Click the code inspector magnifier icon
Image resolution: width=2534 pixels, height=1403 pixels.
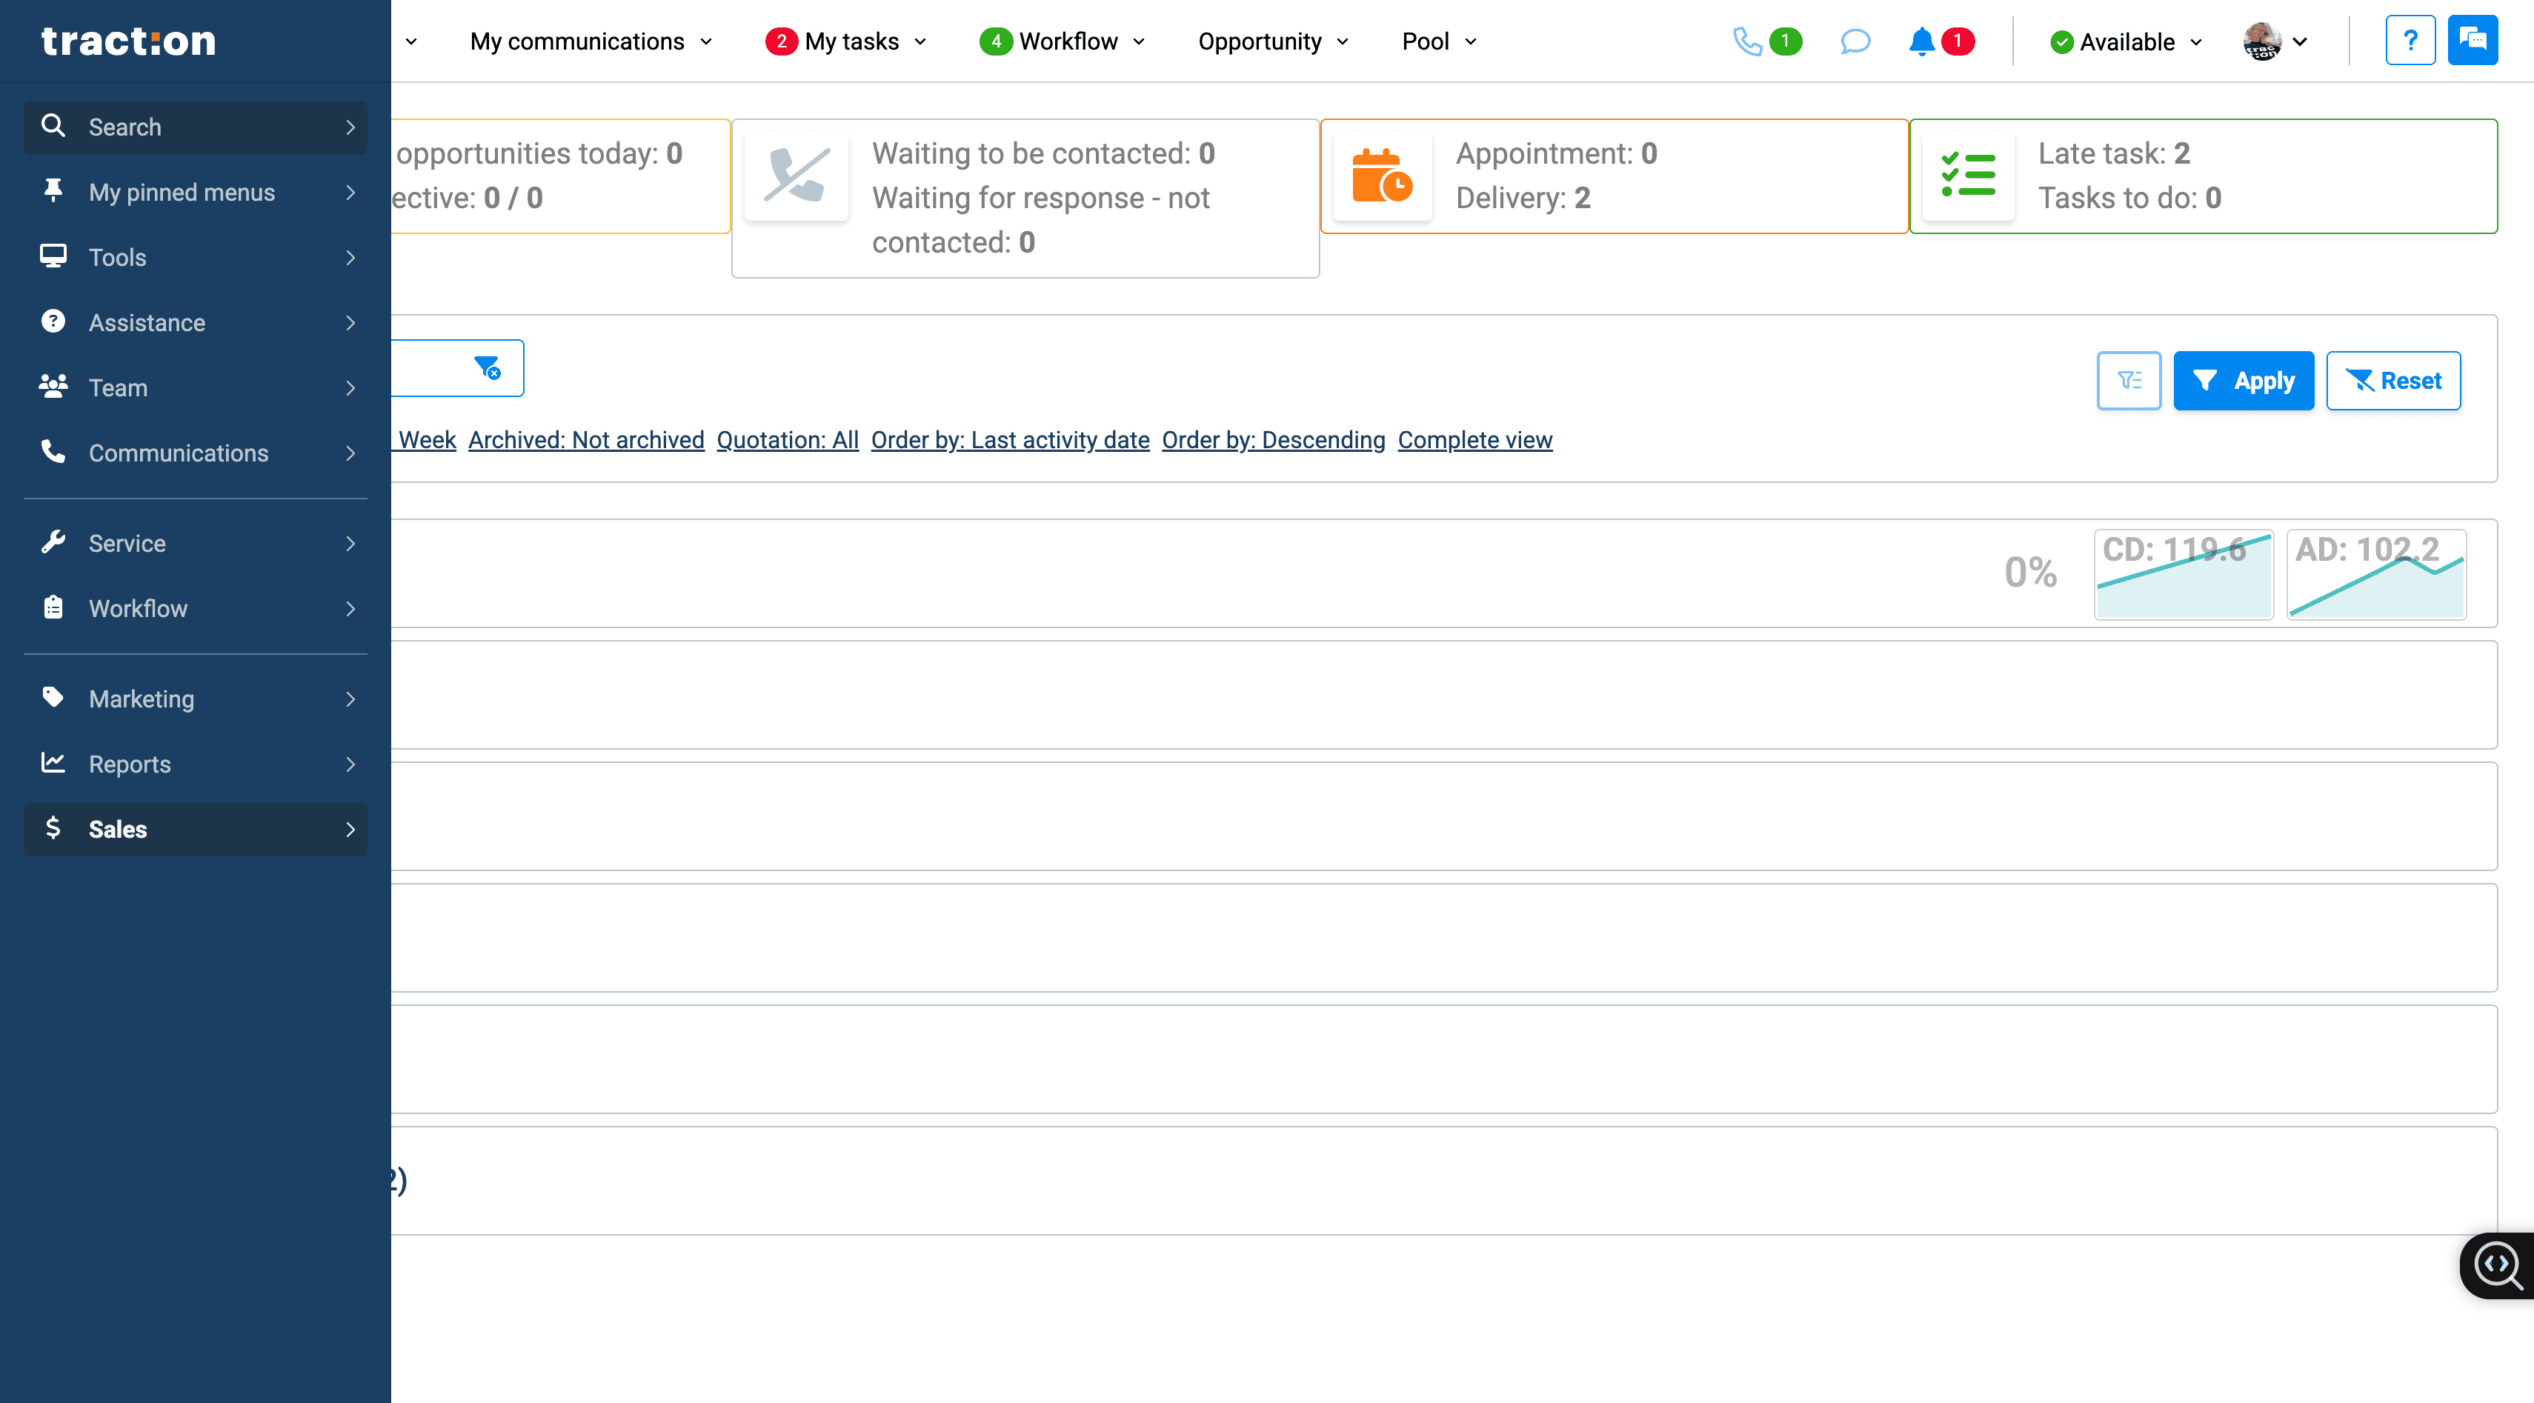tap(2498, 1265)
